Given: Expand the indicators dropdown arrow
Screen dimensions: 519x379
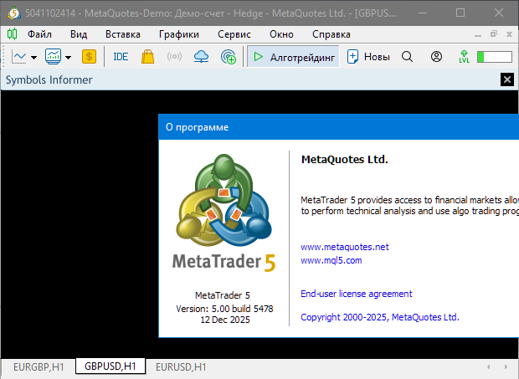Looking at the screenshot, I should 68,58.
